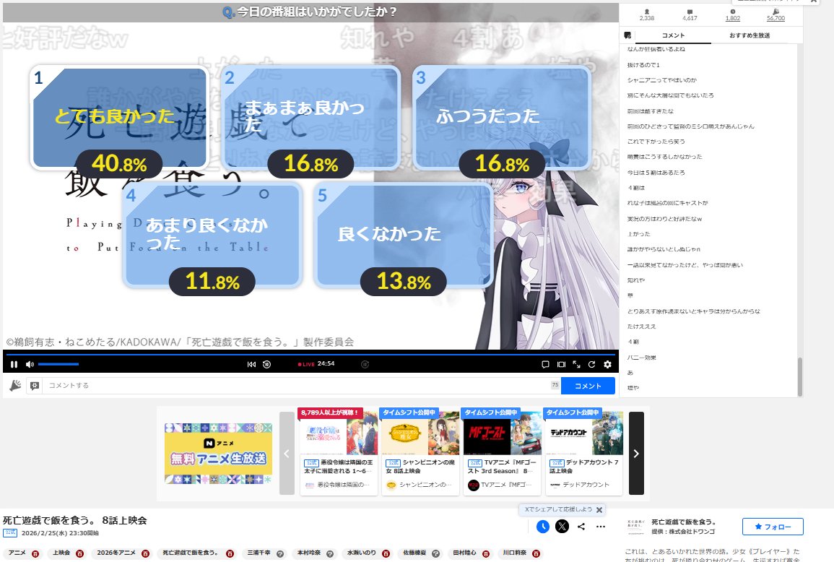Open the 上映会 tag

coord(61,553)
